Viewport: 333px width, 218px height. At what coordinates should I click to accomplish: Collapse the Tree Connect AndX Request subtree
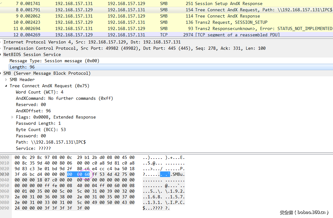coord(6,86)
